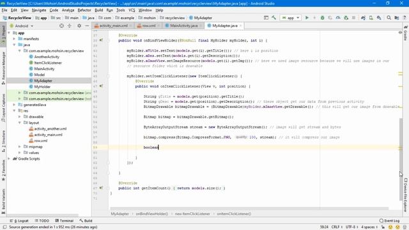
Task: Expand the mipmap folder
Action: [20, 146]
